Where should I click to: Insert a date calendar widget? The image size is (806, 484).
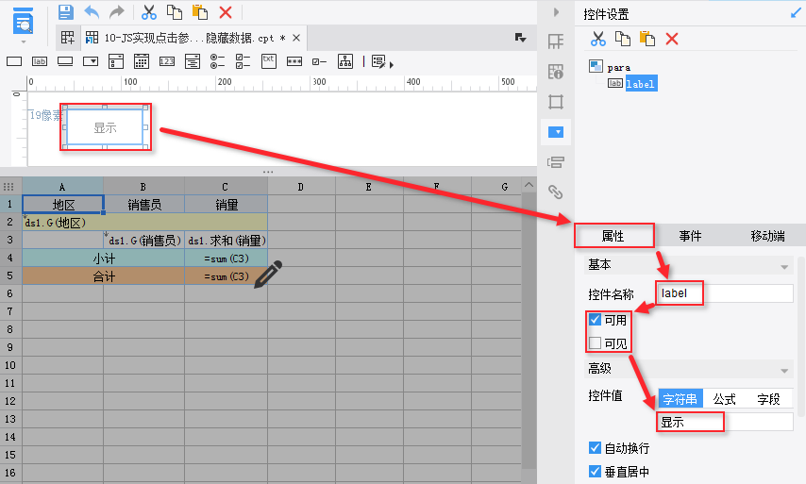tap(142, 61)
